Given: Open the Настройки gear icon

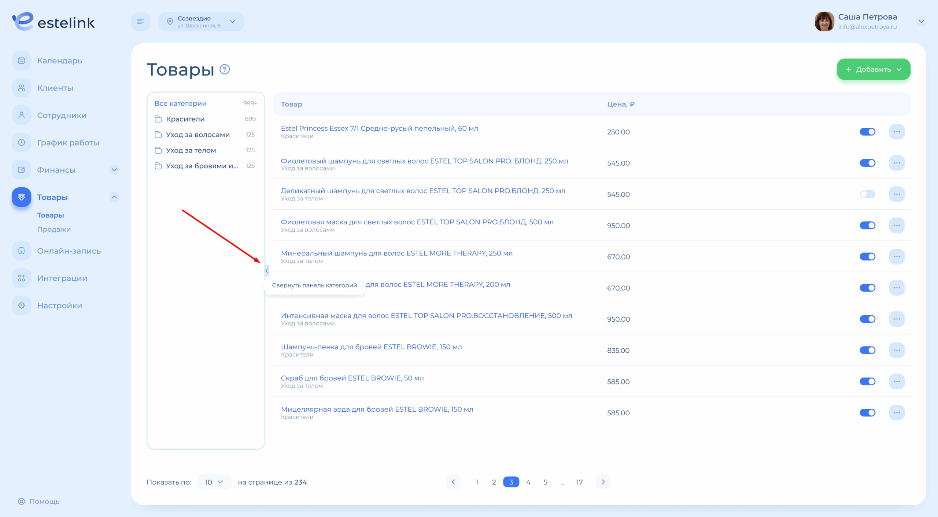Looking at the screenshot, I should coord(22,306).
